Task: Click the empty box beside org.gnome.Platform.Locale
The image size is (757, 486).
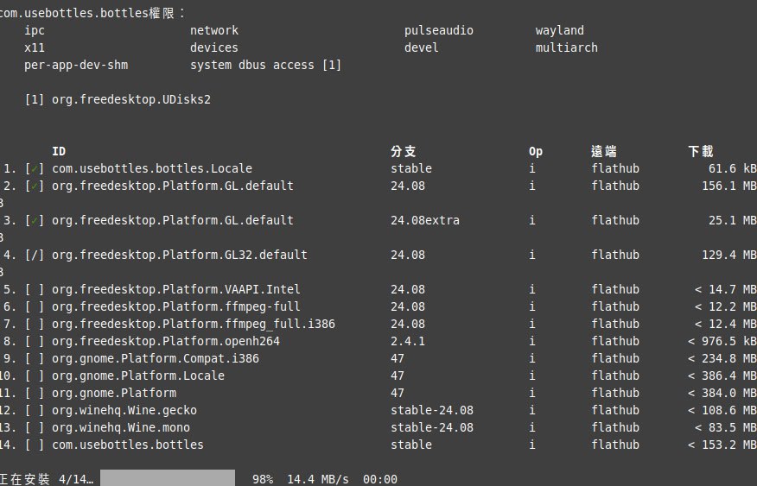Action: click(35, 376)
